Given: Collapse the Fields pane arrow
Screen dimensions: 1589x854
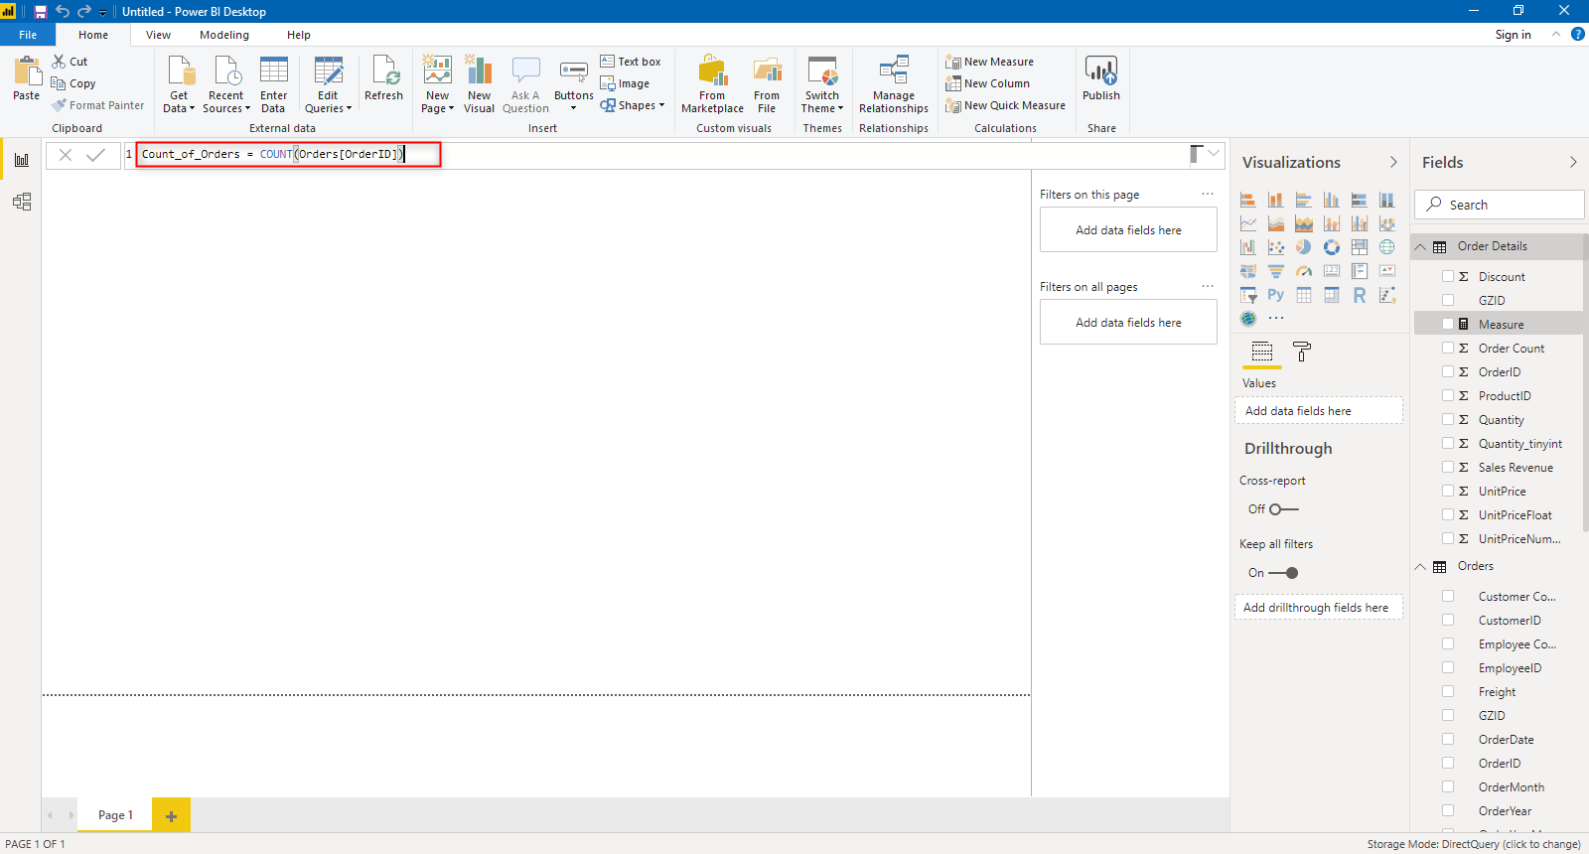Looking at the screenshot, I should coord(1573,162).
